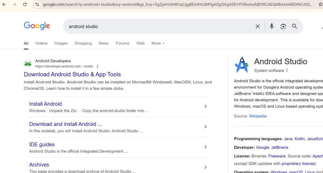Open the Google logo homepage
The image size is (323, 173).
click(x=37, y=26)
